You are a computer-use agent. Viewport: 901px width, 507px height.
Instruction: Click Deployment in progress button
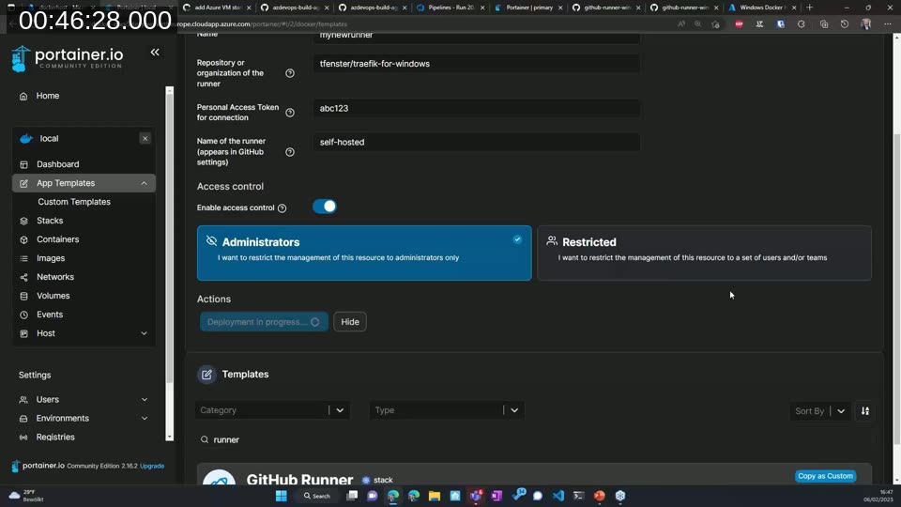pos(264,322)
